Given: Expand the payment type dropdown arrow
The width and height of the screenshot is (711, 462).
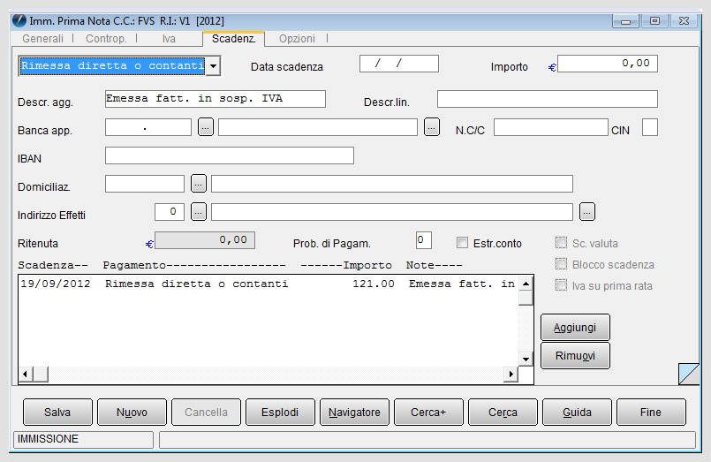Looking at the screenshot, I should pos(213,66).
